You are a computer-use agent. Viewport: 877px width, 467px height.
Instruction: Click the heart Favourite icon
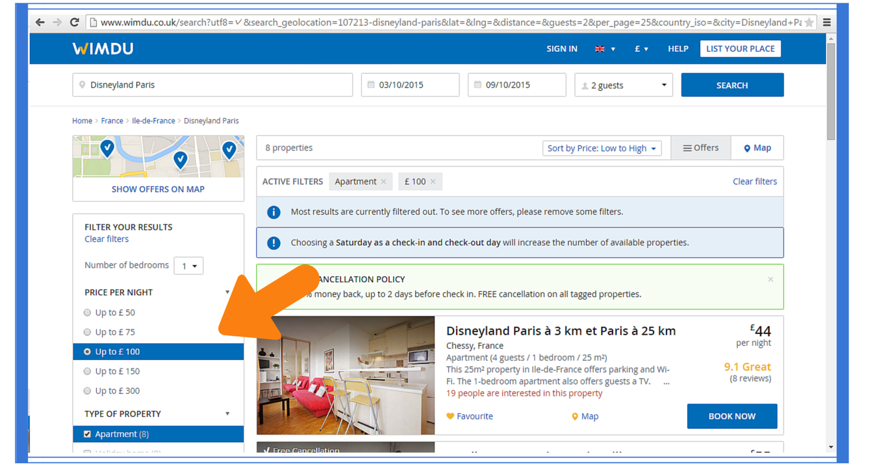point(450,416)
